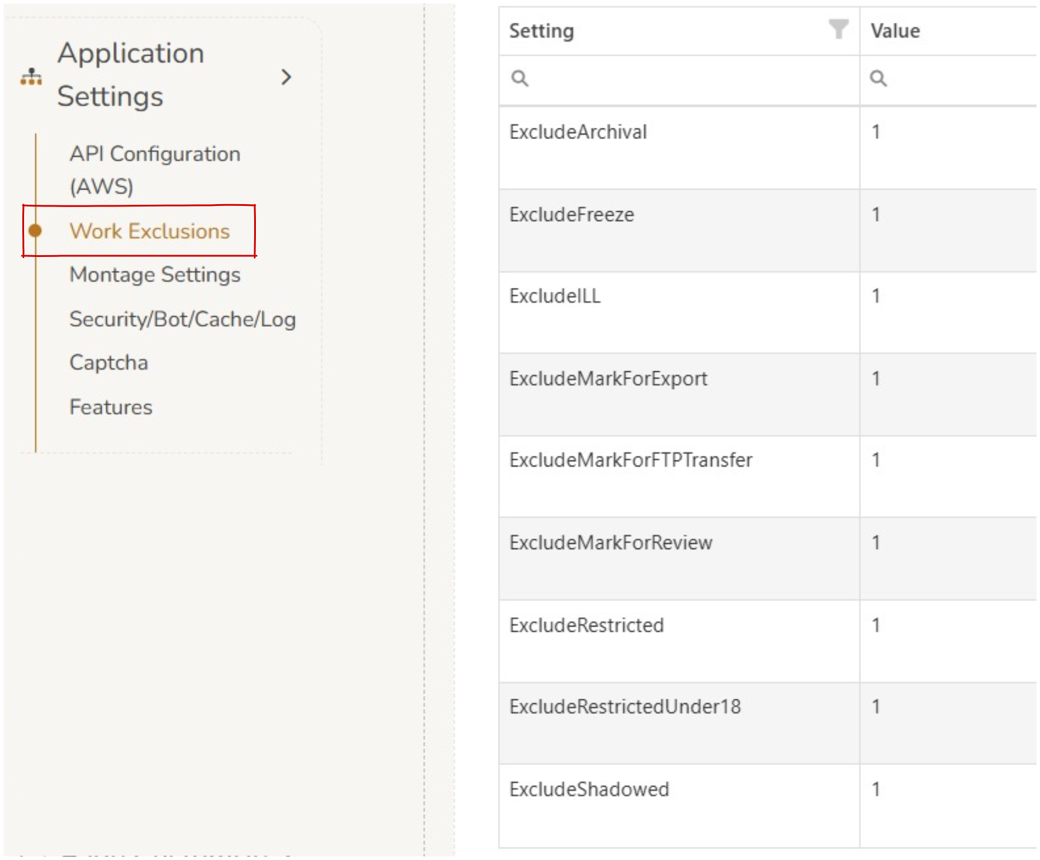
Task: Click the magnifier icon in Setting search
Action: coord(519,78)
